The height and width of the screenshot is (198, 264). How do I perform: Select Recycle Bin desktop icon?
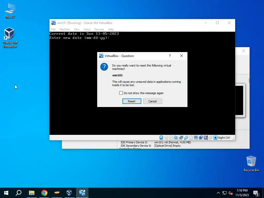pos(251,164)
